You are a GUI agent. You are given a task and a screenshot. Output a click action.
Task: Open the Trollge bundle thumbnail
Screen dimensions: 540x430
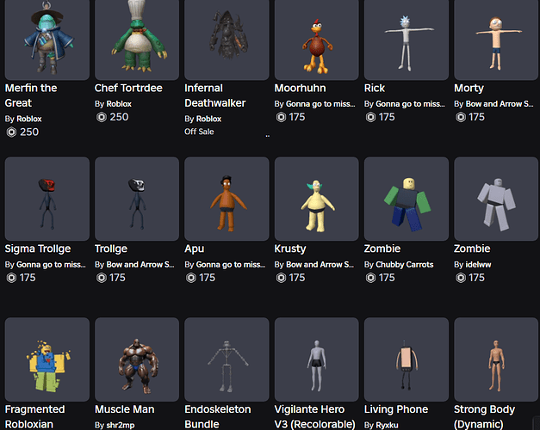click(x=137, y=199)
